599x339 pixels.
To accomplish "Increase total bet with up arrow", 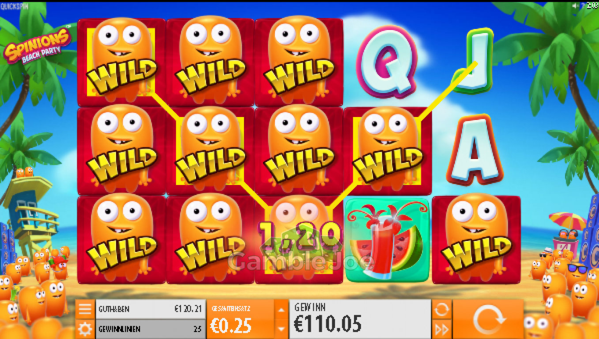I will 281,309.
